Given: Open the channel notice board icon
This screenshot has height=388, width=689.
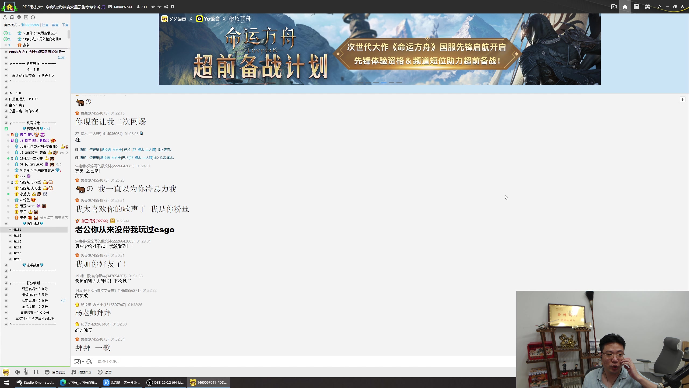Looking at the screenshot, I should pyautogui.click(x=26, y=18).
